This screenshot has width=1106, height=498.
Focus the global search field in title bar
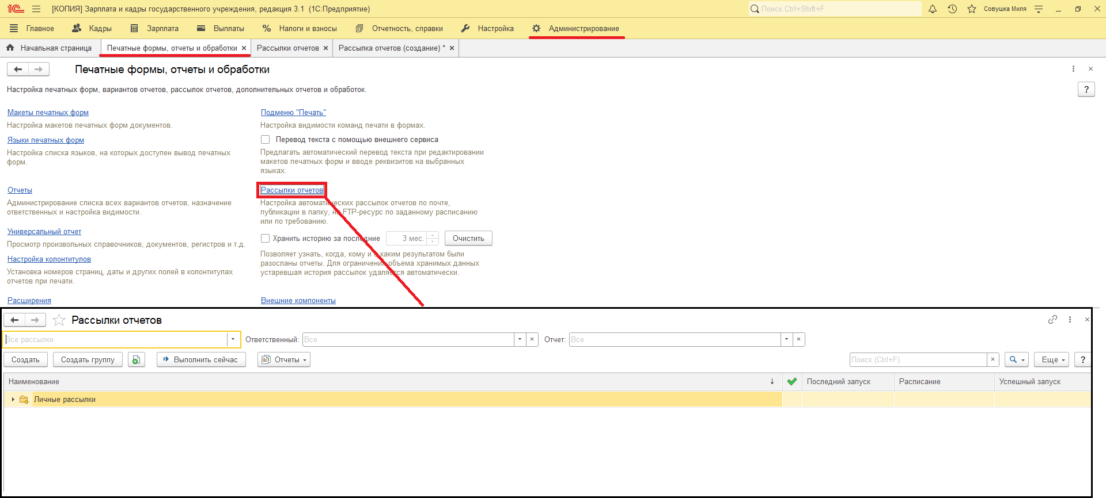835,9
